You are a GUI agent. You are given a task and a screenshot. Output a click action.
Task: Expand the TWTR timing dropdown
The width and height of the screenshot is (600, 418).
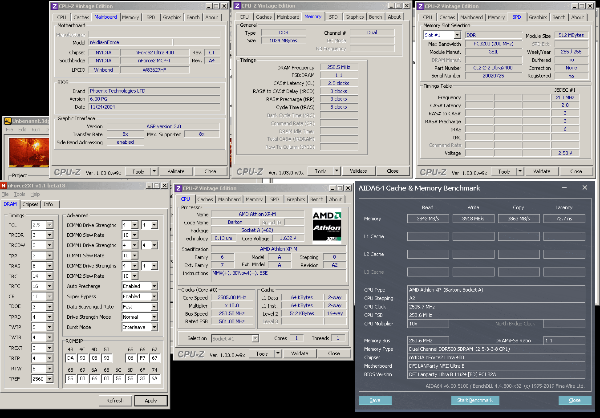pos(49,337)
